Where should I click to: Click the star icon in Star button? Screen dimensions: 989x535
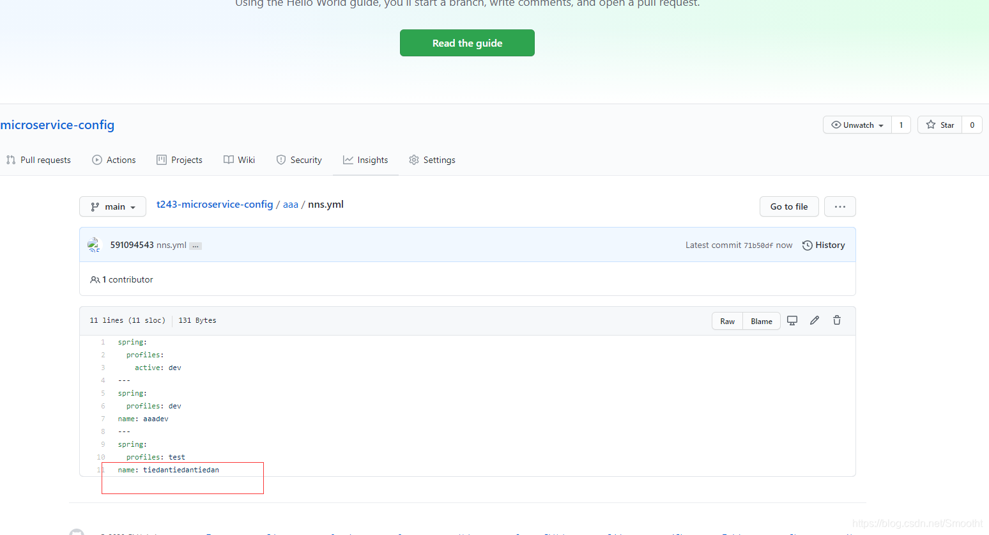tap(931, 125)
